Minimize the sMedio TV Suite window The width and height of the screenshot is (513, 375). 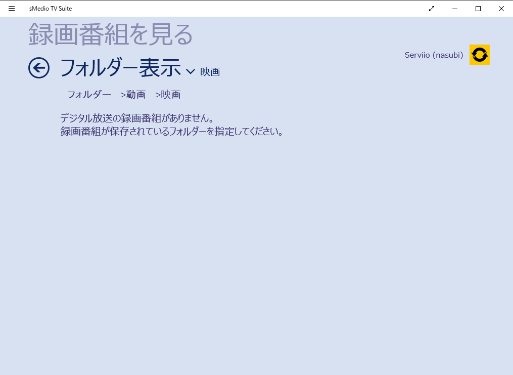pos(455,8)
